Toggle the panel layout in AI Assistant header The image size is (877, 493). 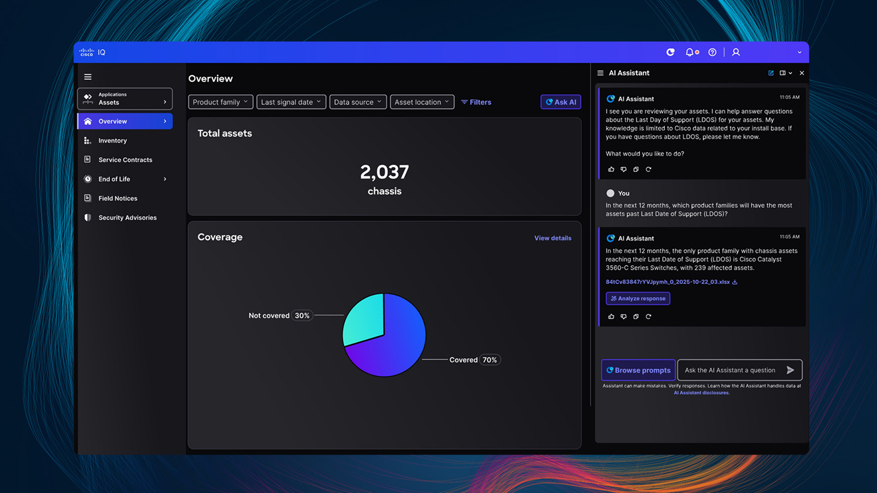(x=783, y=72)
